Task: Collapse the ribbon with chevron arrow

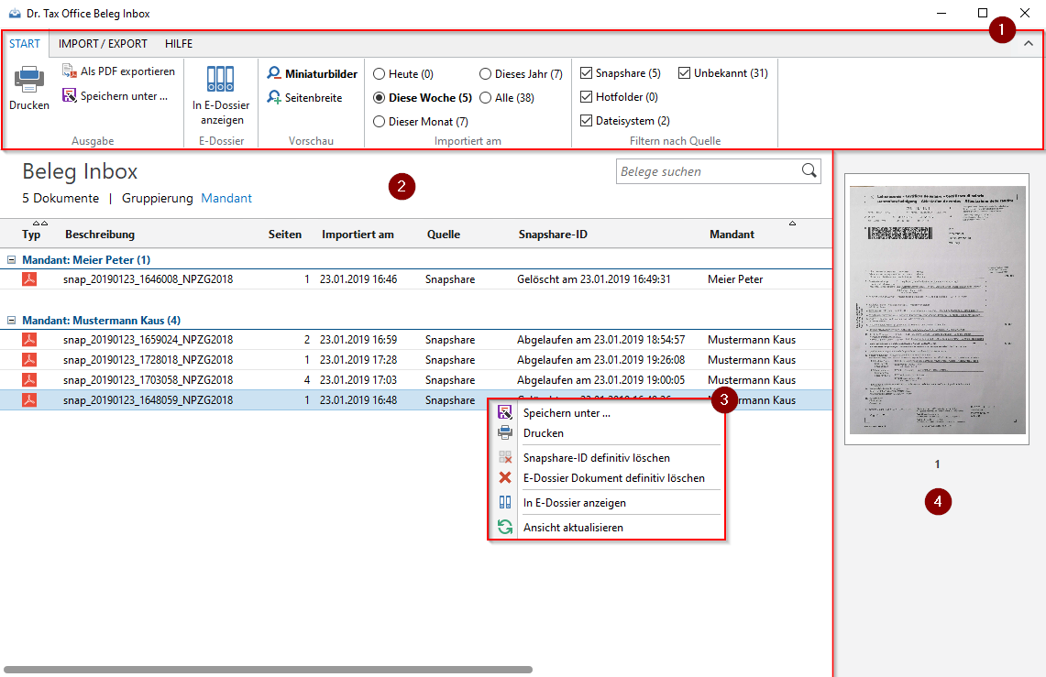Action: [1029, 43]
